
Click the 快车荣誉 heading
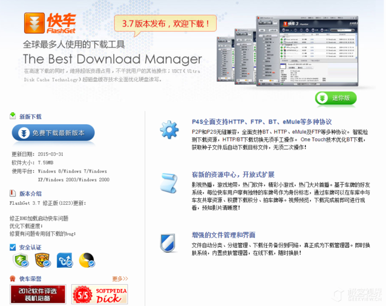click(30, 279)
